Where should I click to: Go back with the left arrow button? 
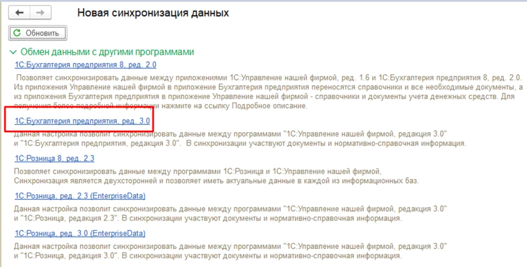(20, 13)
